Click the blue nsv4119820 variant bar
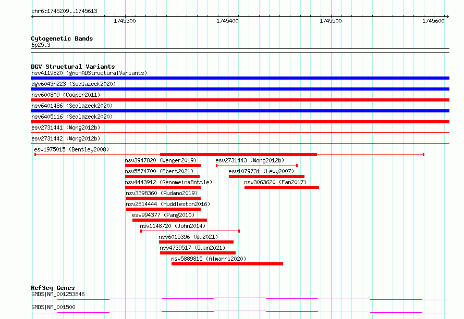 [x=240, y=78]
